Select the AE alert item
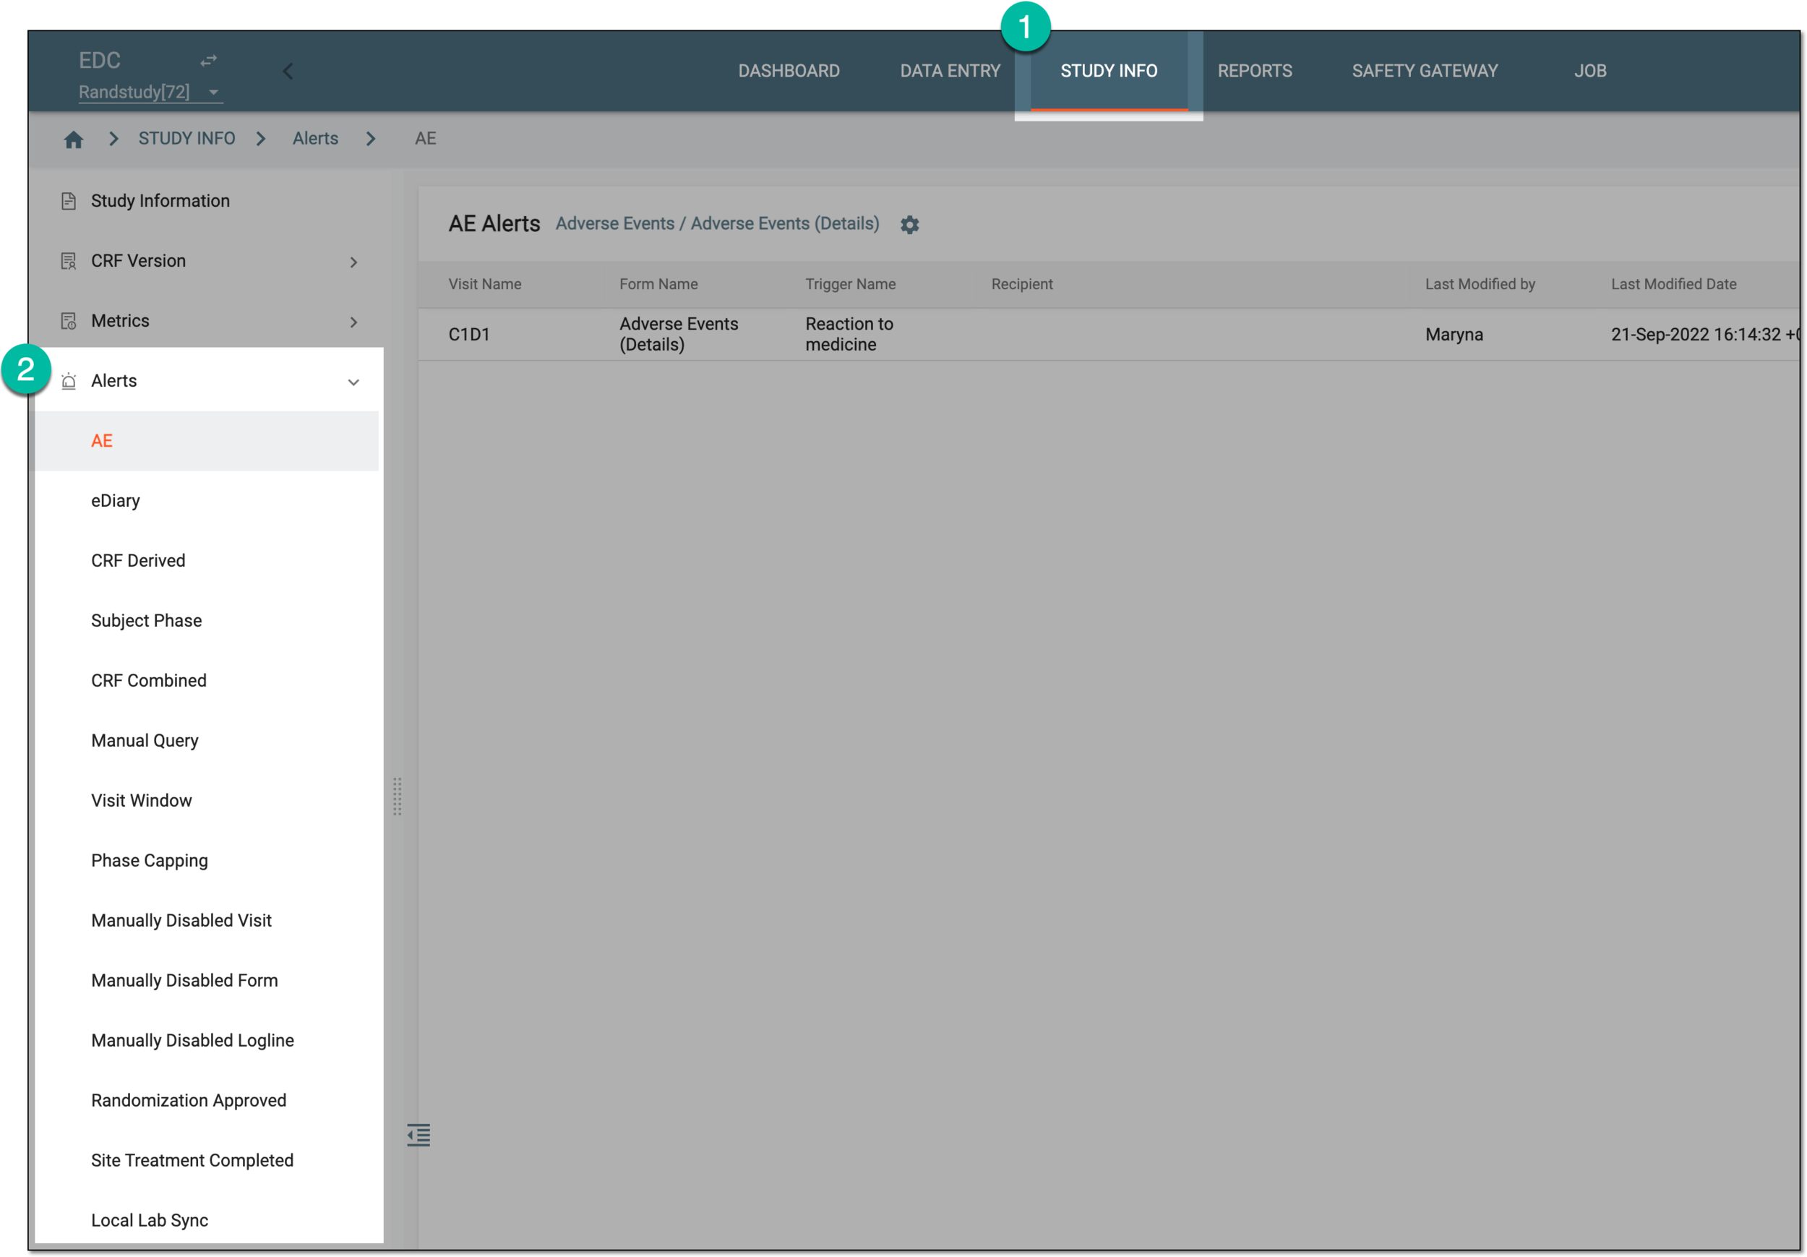 pos(207,441)
